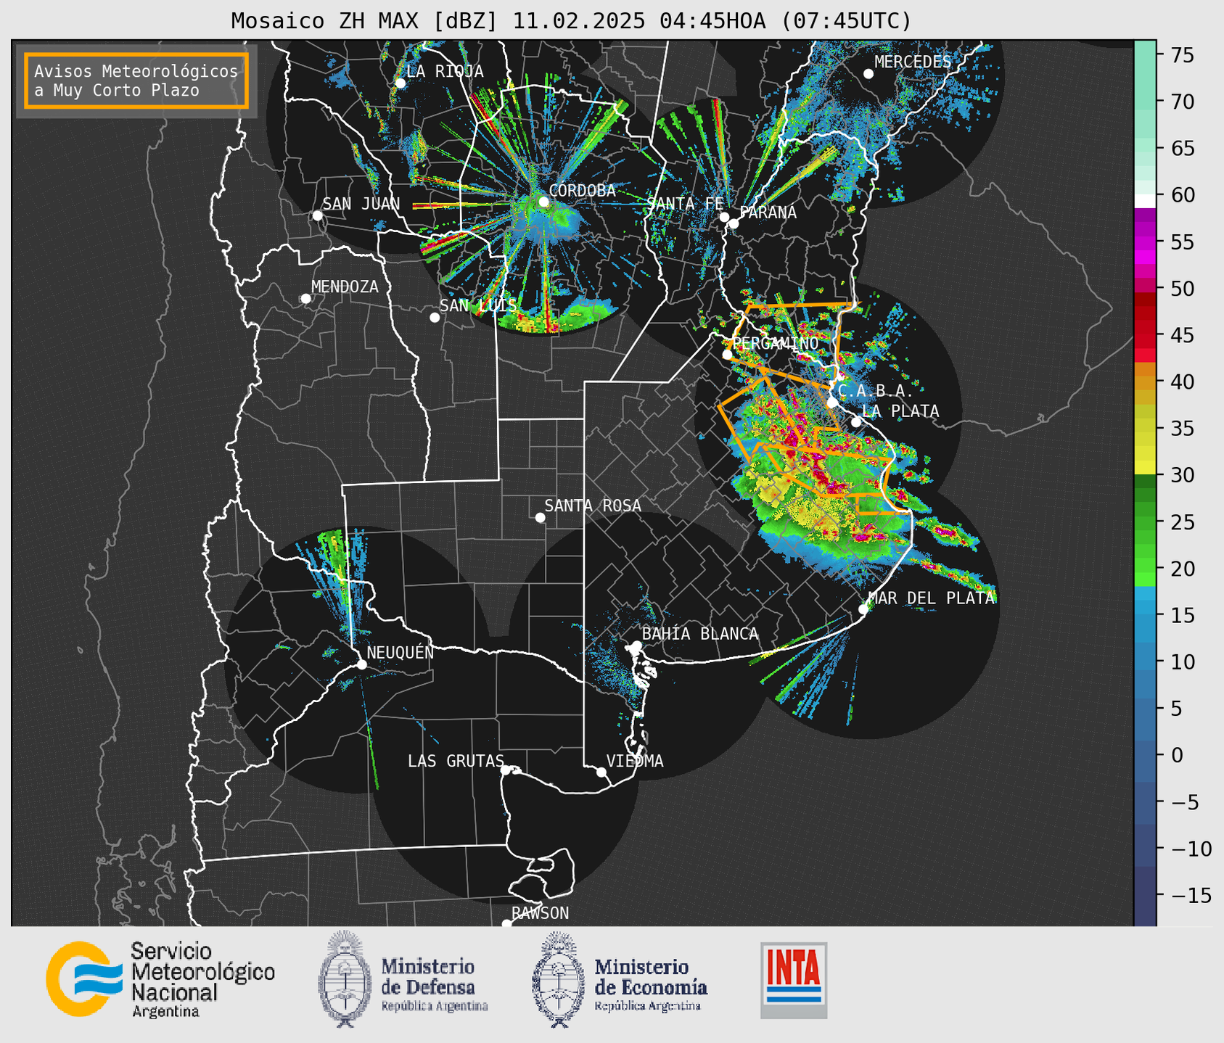Click the 45 value on the color scale
The width and height of the screenshot is (1224, 1043).
[1182, 336]
